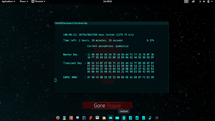This screenshot has height=121, width=215.
Task: Launch the red F Faraday icon
Action: [x=91, y=118]
